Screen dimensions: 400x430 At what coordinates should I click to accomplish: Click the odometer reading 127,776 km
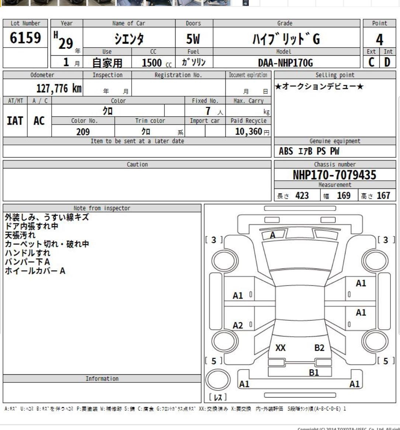pos(55,89)
